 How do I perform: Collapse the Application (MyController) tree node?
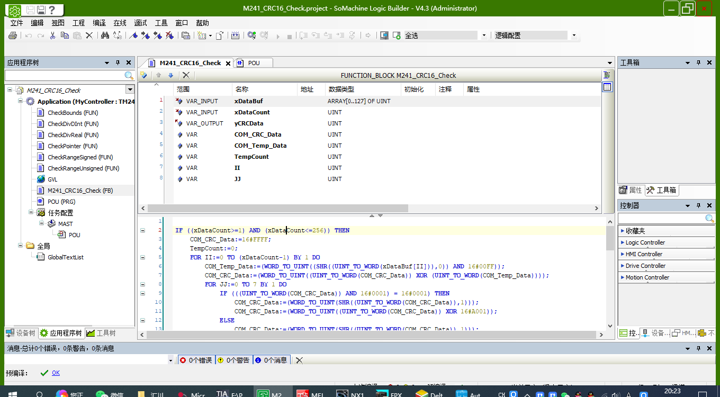(x=21, y=102)
